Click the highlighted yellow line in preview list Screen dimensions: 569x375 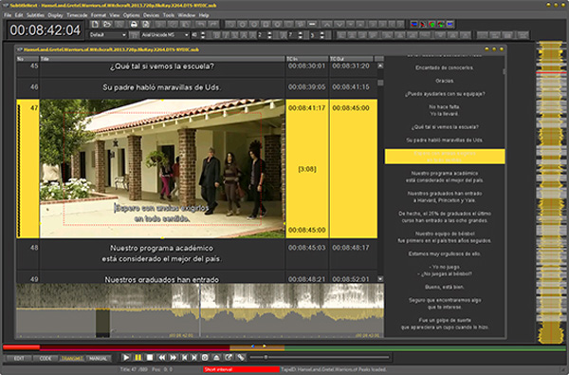[445, 157]
